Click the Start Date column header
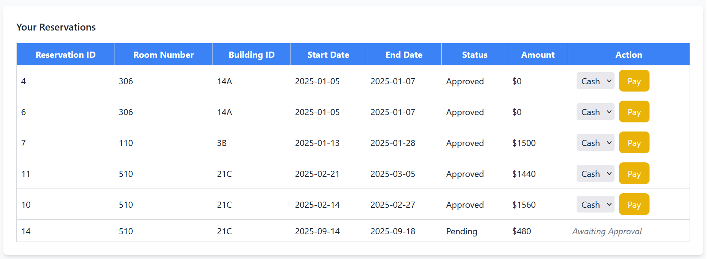Image resolution: width=710 pixels, height=259 pixels. (328, 55)
